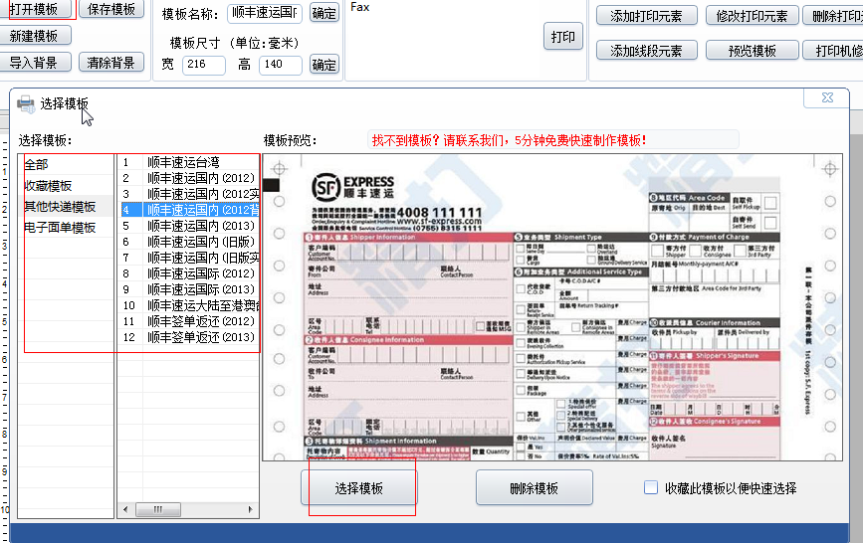
Task: Select row 12 顺丰签单返还 (2013)
Action: tap(189, 337)
